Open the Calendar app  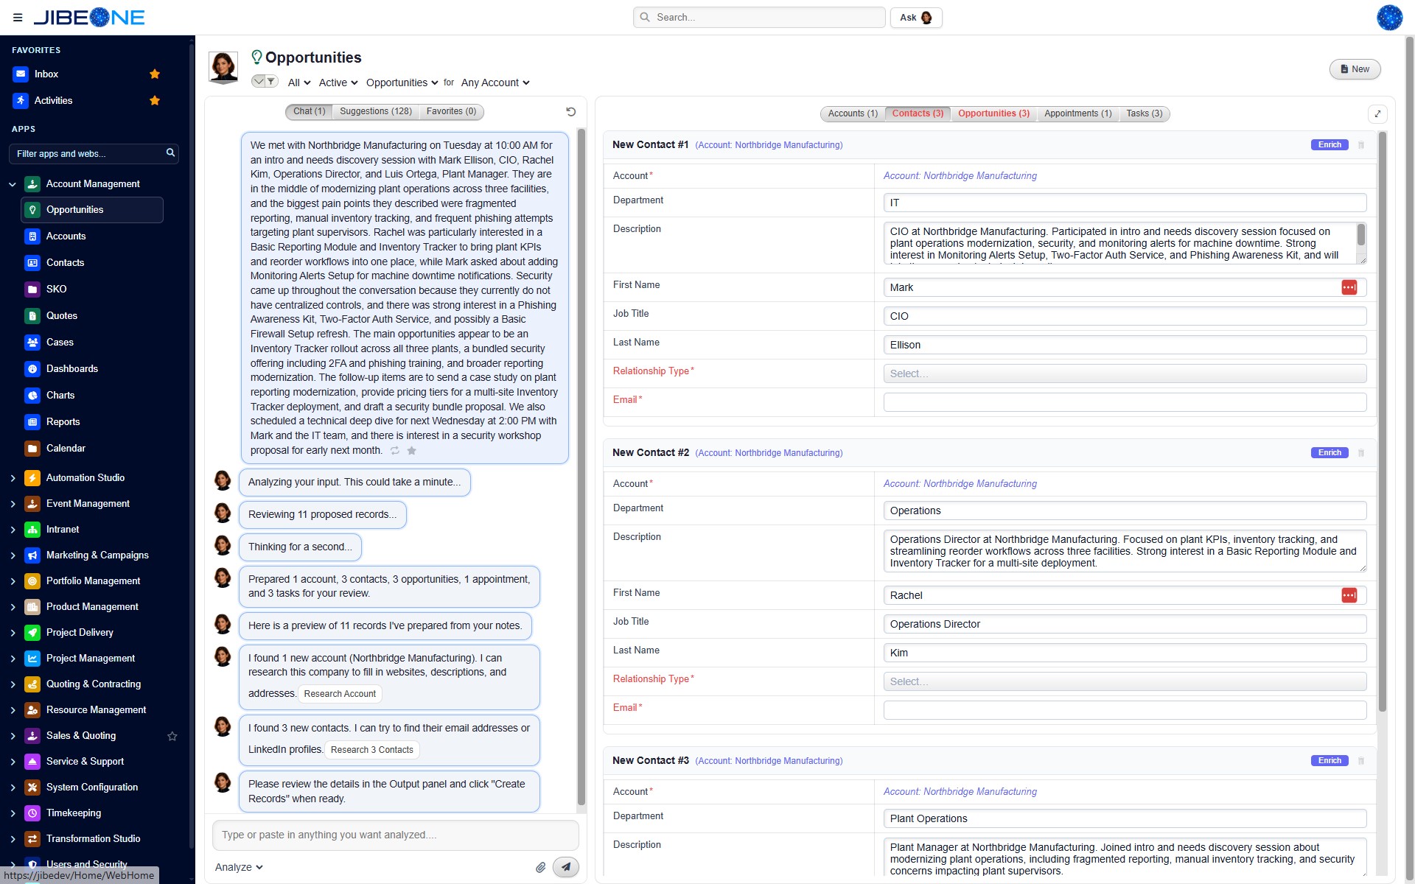click(x=66, y=449)
